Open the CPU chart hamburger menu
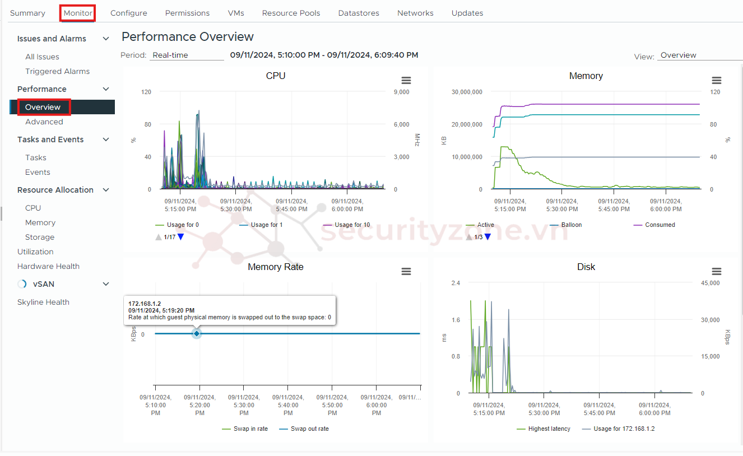This screenshot has width=743, height=456. [x=406, y=81]
